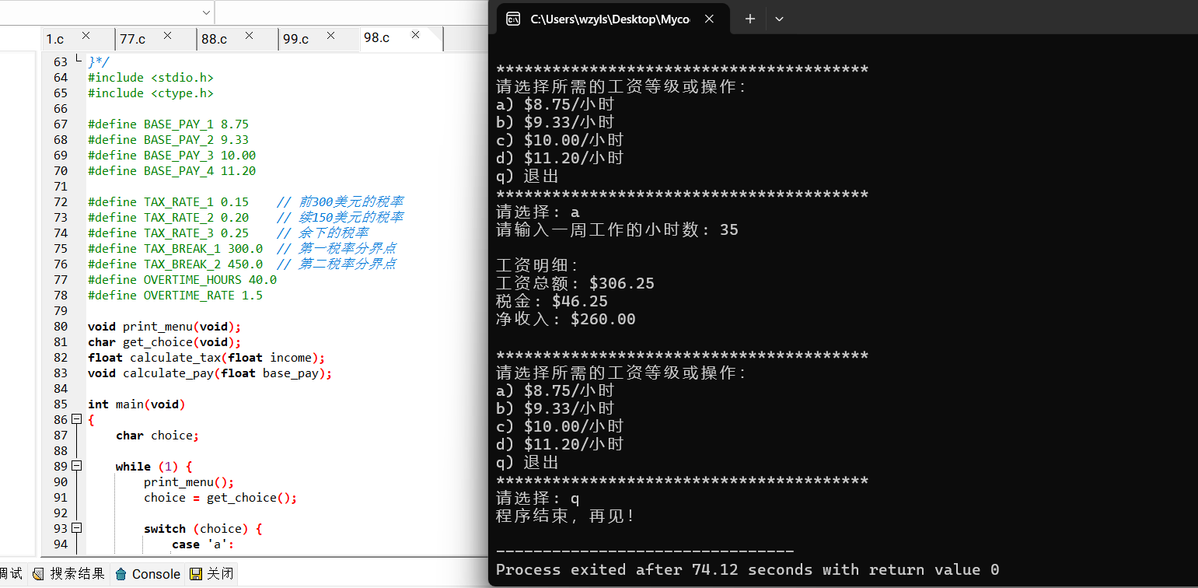
Task: Click the '#define BASE_PAY_2 9.33' line
Action: pyautogui.click(x=168, y=140)
